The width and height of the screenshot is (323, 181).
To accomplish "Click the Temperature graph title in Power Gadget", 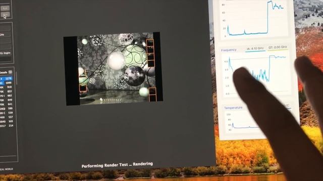I will point(233,108).
